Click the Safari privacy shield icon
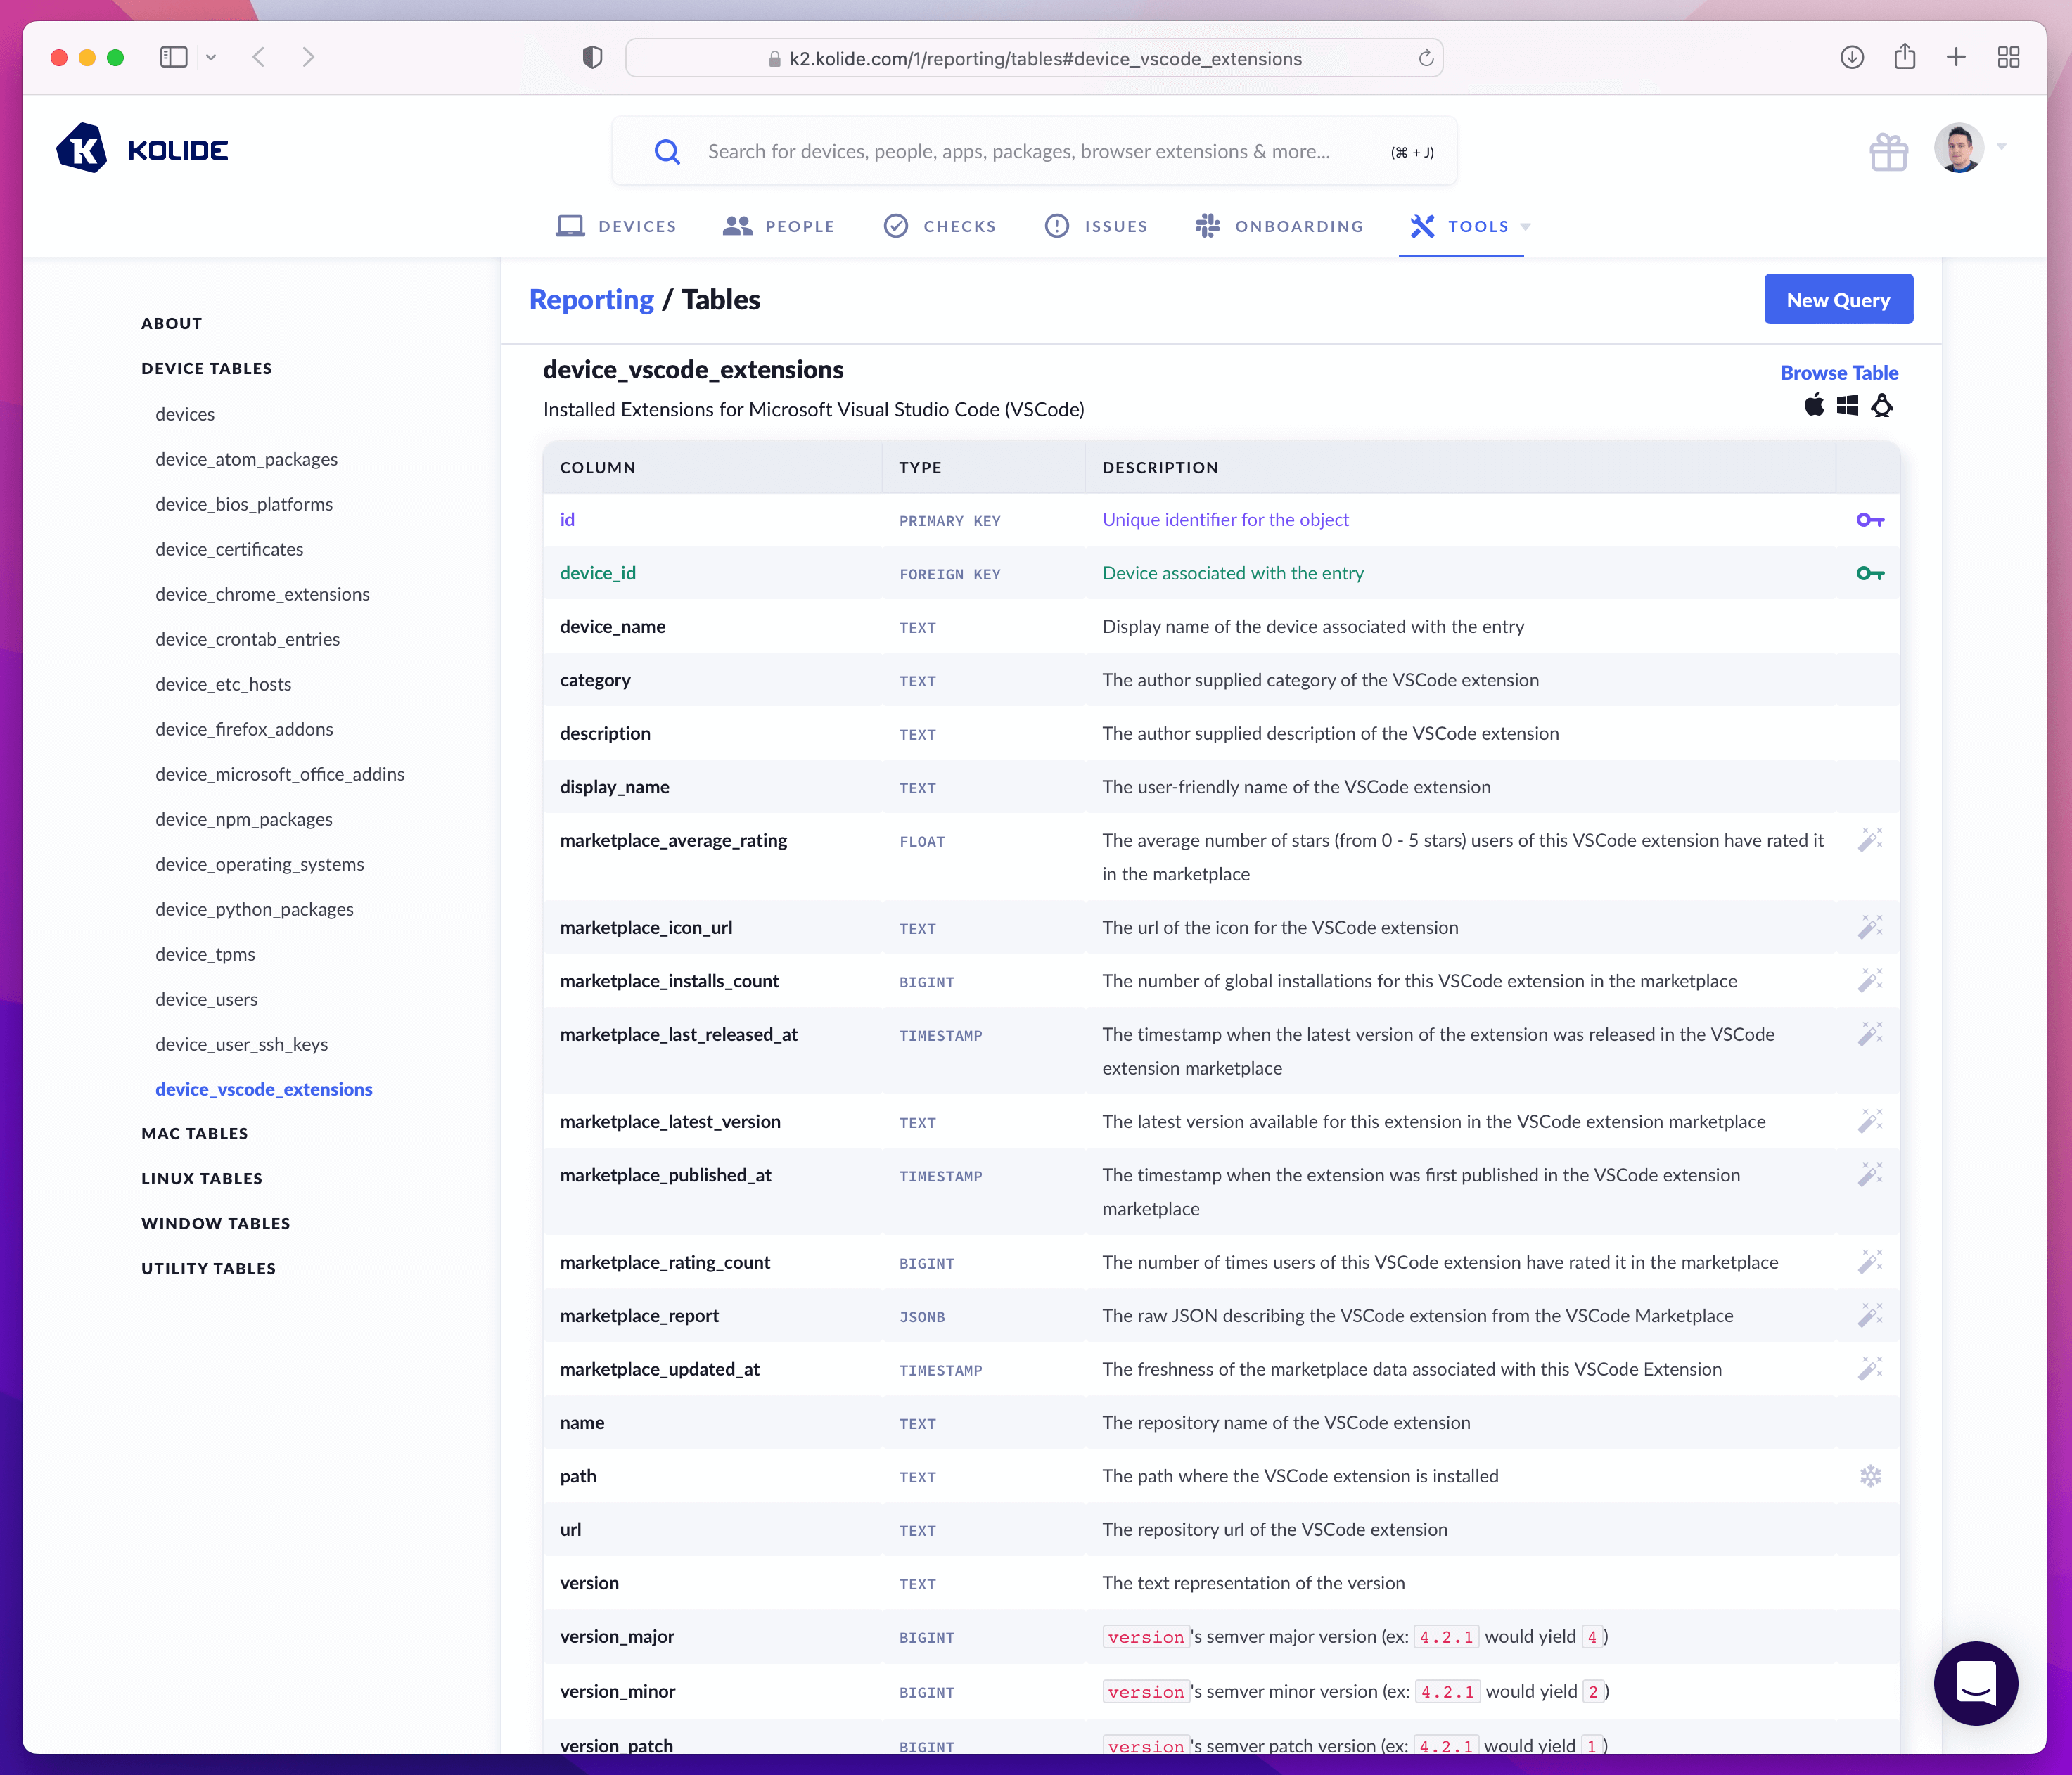The height and width of the screenshot is (1775, 2072). [592, 58]
